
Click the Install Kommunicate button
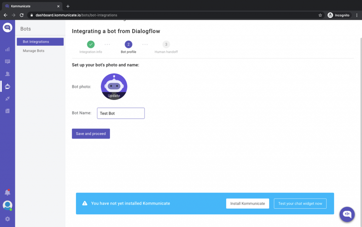click(247, 204)
